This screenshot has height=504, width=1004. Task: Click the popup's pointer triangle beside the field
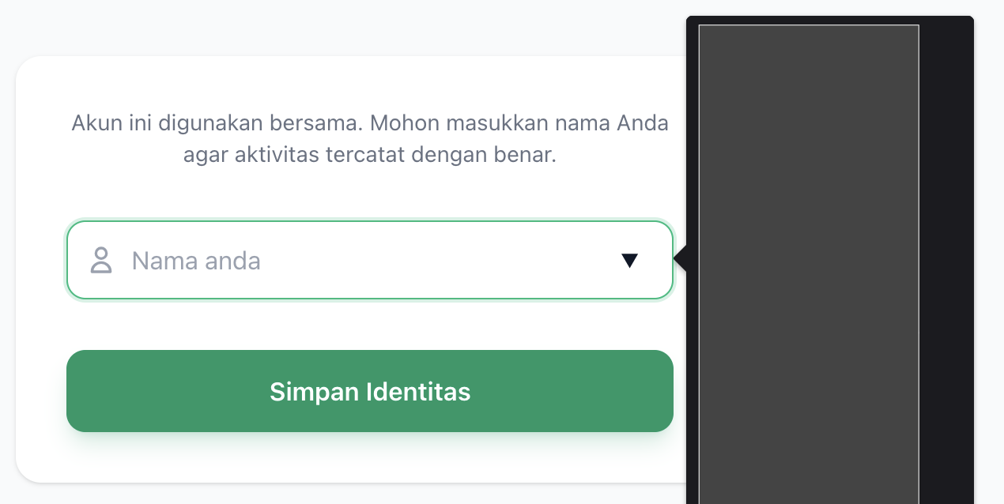680,258
